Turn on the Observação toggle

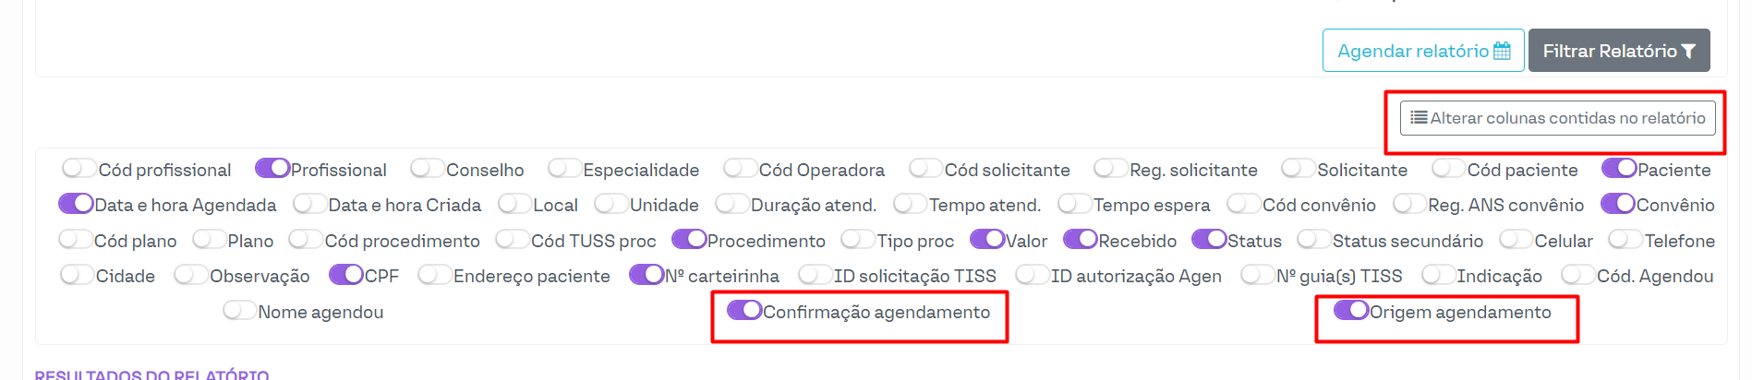[191, 275]
